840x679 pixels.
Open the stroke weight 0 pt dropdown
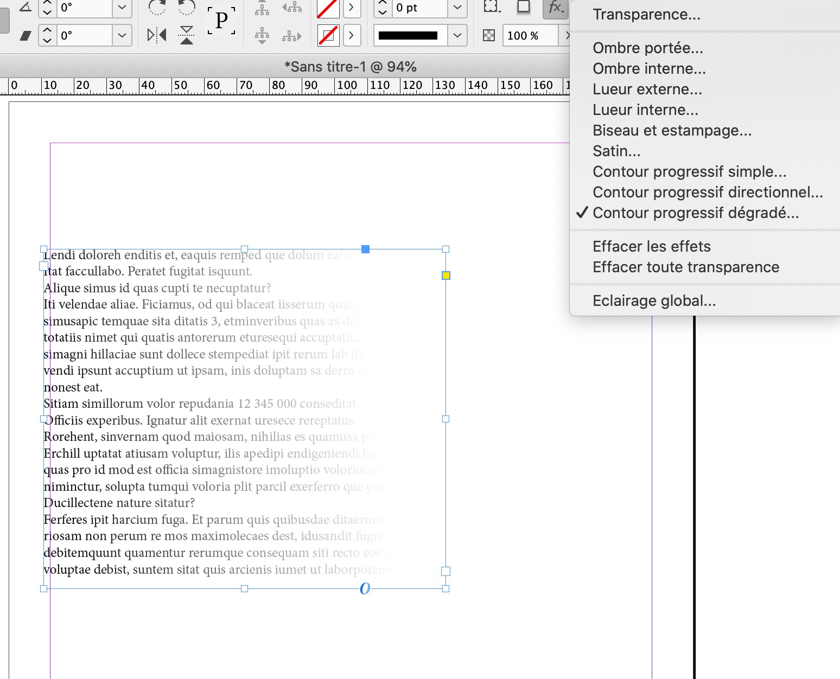(x=457, y=8)
